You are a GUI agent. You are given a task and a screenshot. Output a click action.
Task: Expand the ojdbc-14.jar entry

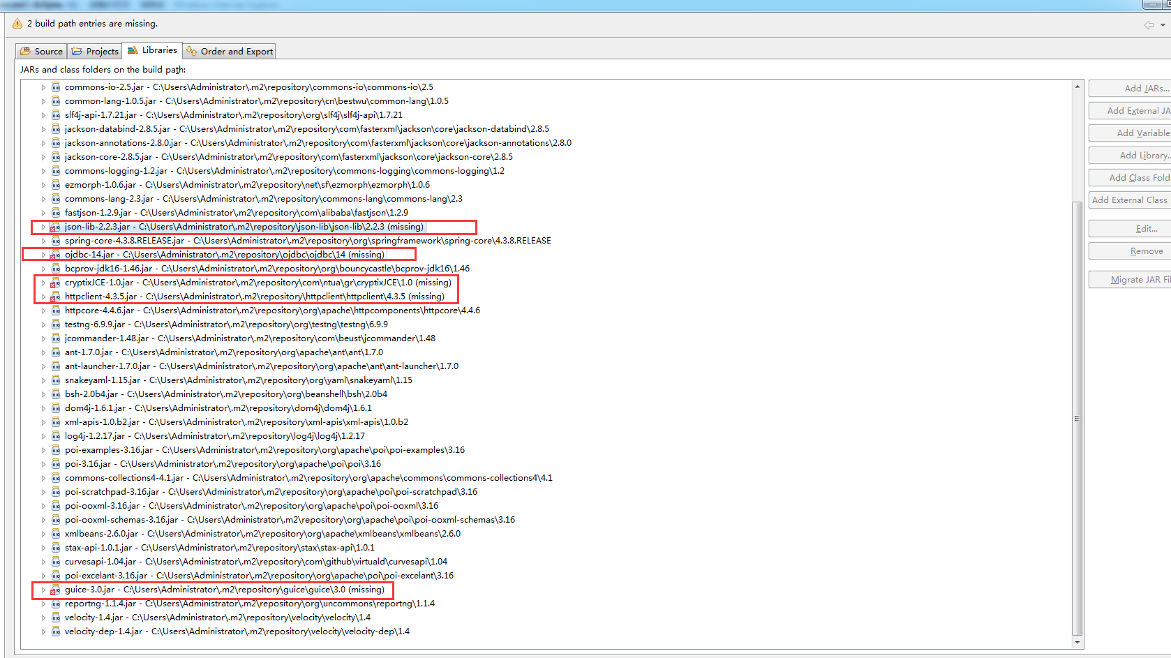click(43, 255)
